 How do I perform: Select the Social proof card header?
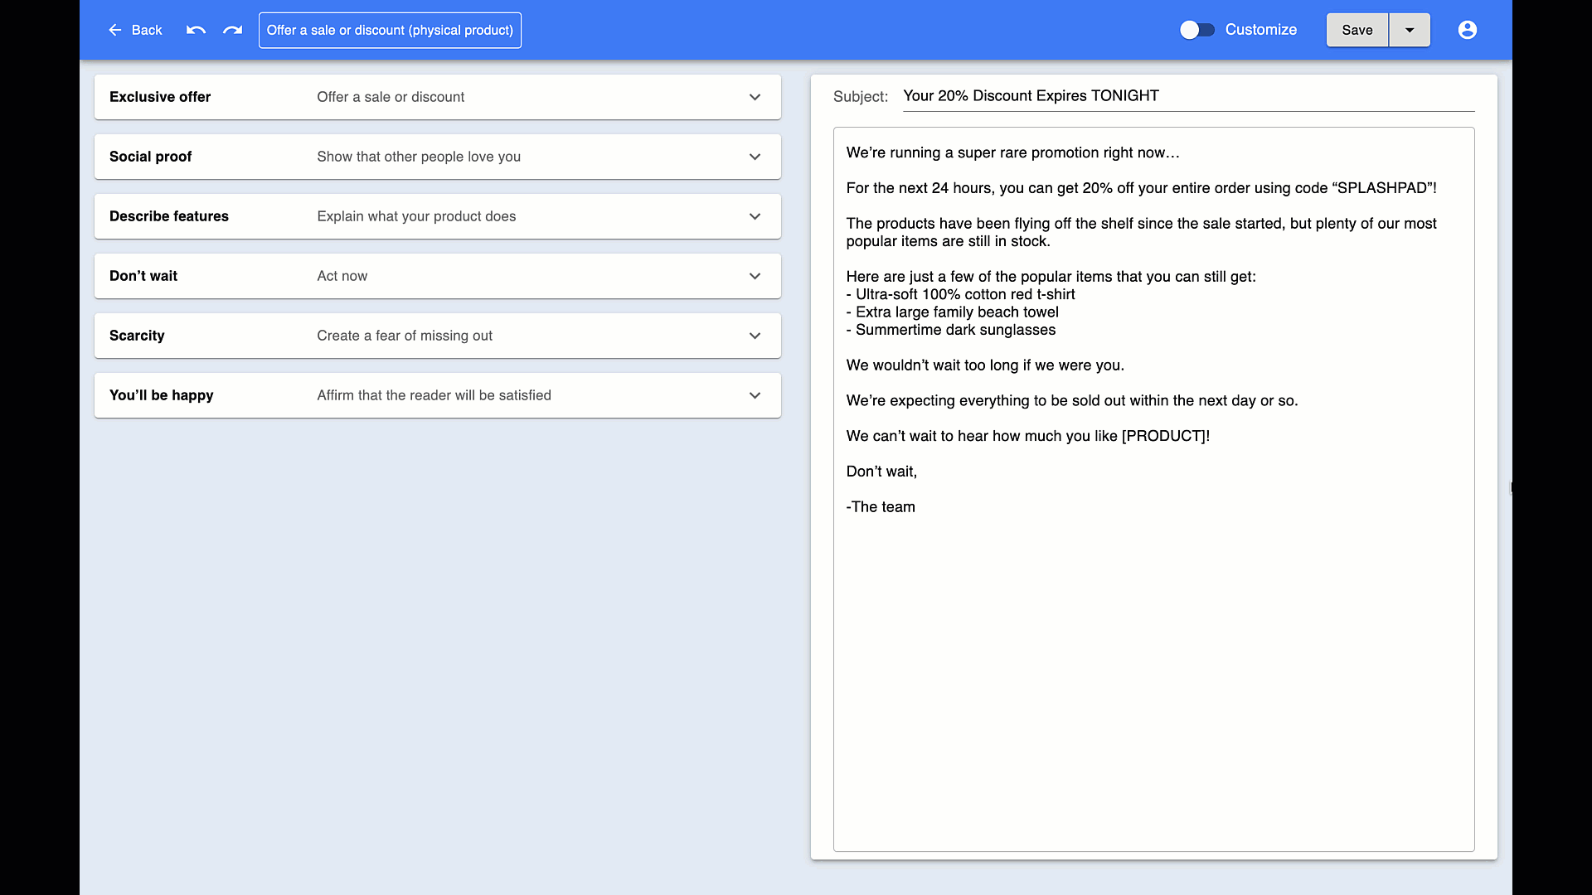click(x=150, y=157)
